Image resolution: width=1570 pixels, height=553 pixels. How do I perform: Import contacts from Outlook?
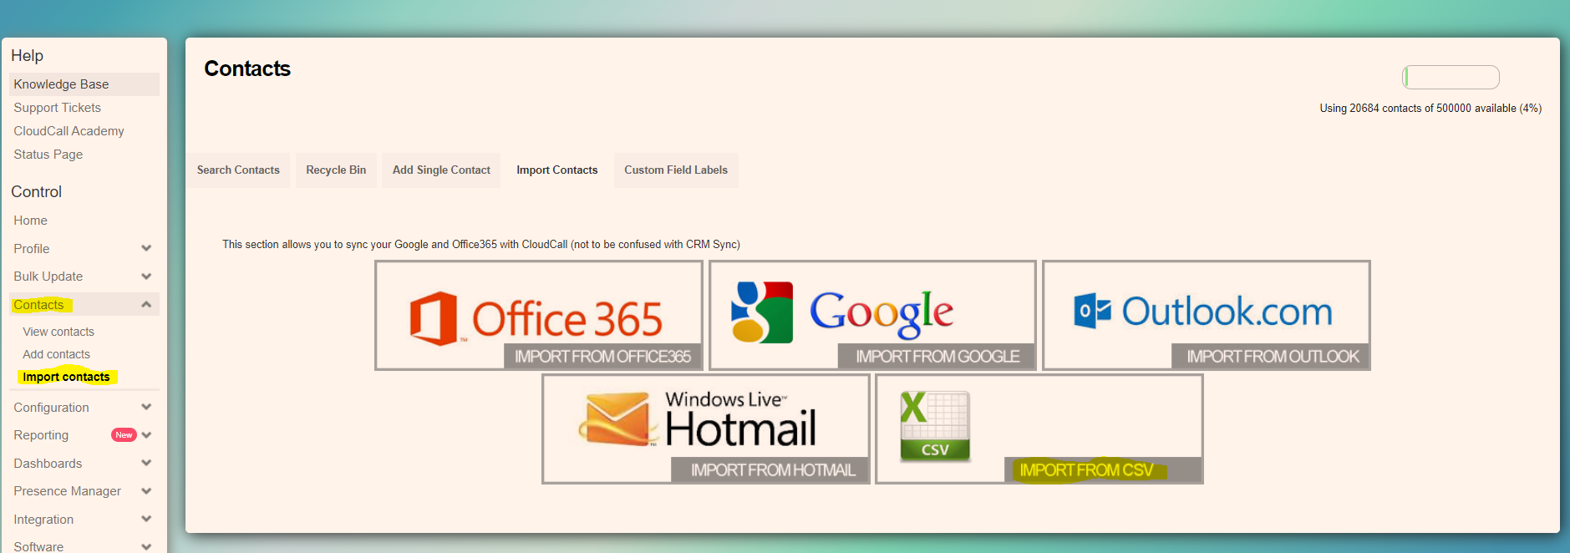click(x=1271, y=357)
